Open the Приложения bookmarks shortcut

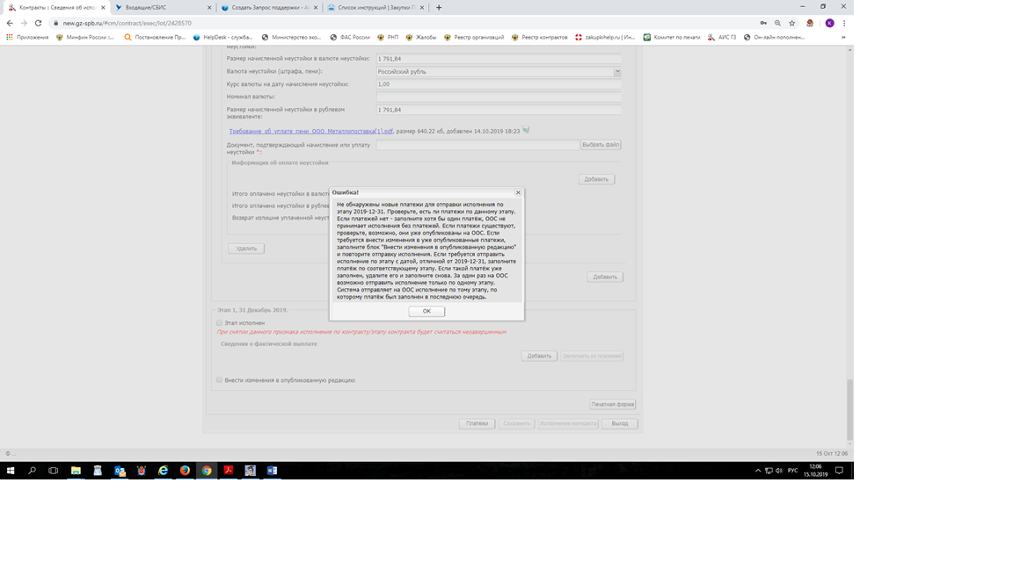28,38
